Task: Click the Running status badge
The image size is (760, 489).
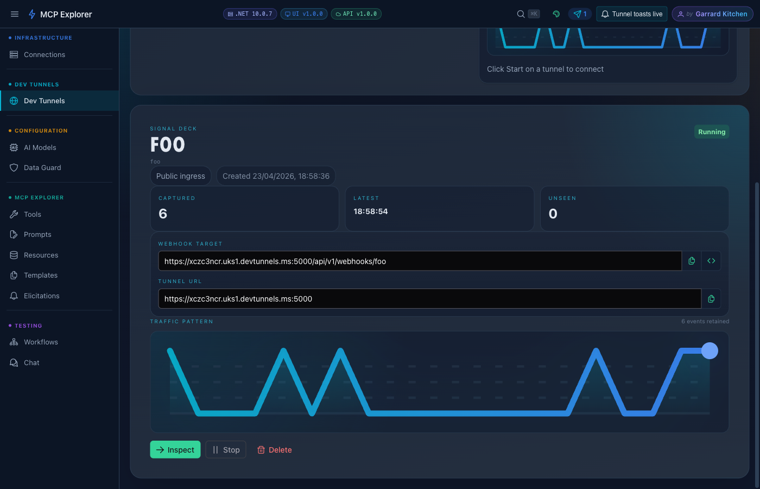Action: click(x=712, y=132)
